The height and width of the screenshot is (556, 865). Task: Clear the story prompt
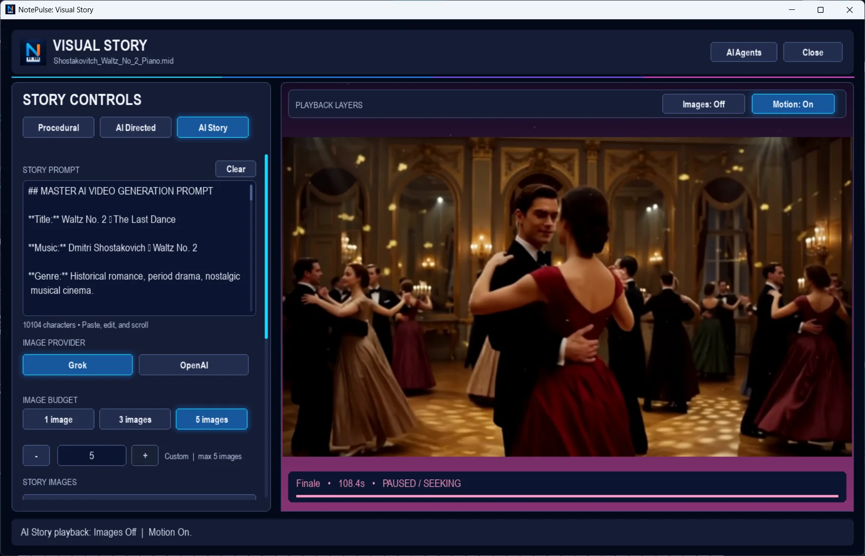coord(236,169)
